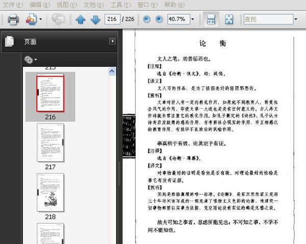The image size is (306, 244).
Task: Open the 视图 (View) menu
Action: 65,5
